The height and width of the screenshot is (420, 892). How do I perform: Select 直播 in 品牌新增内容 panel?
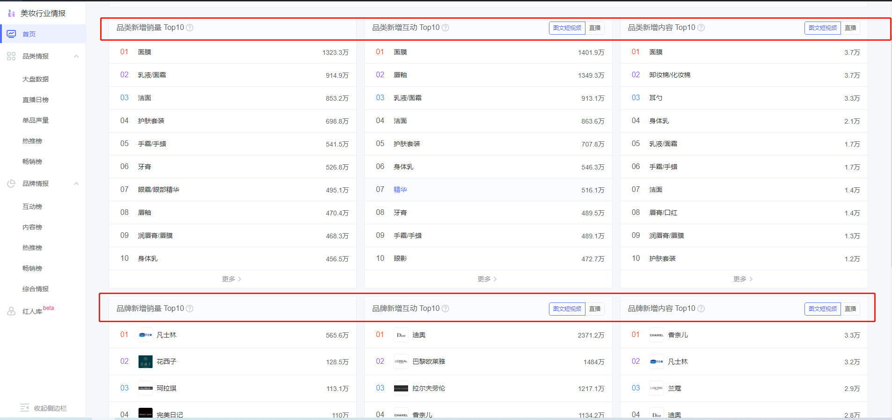tap(850, 309)
